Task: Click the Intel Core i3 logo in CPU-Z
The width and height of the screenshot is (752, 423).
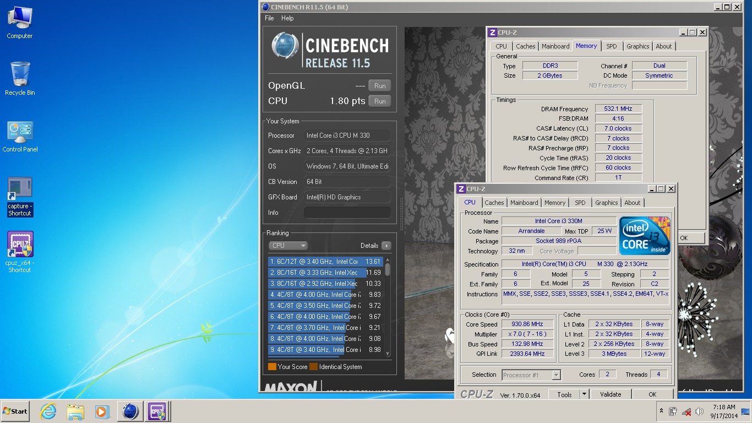Action: point(645,236)
